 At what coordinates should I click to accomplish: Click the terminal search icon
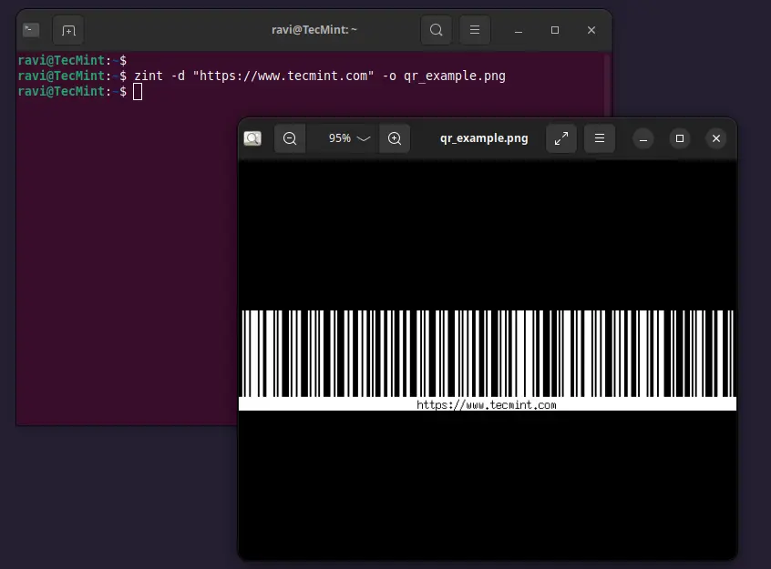point(437,30)
